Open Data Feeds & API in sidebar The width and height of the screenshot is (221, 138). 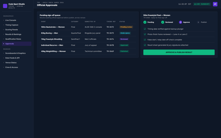pyautogui.click(x=17, y=58)
